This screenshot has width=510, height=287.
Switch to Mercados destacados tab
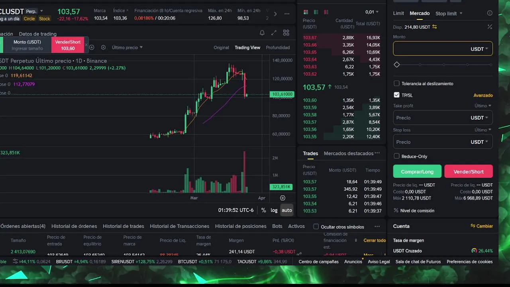pos(349,153)
